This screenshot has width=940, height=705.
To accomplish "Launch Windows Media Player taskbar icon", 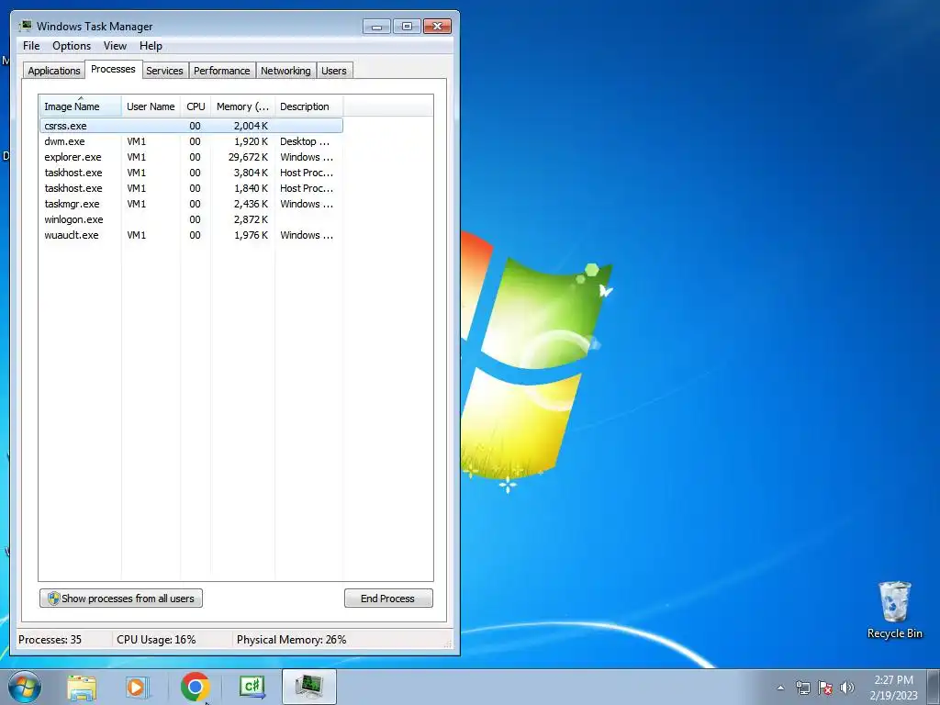I will pos(137,688).
